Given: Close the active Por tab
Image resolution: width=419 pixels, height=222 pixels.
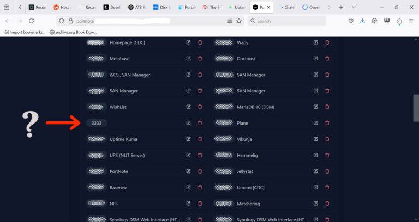Looking at the screenshot, I should click(268, 7).
